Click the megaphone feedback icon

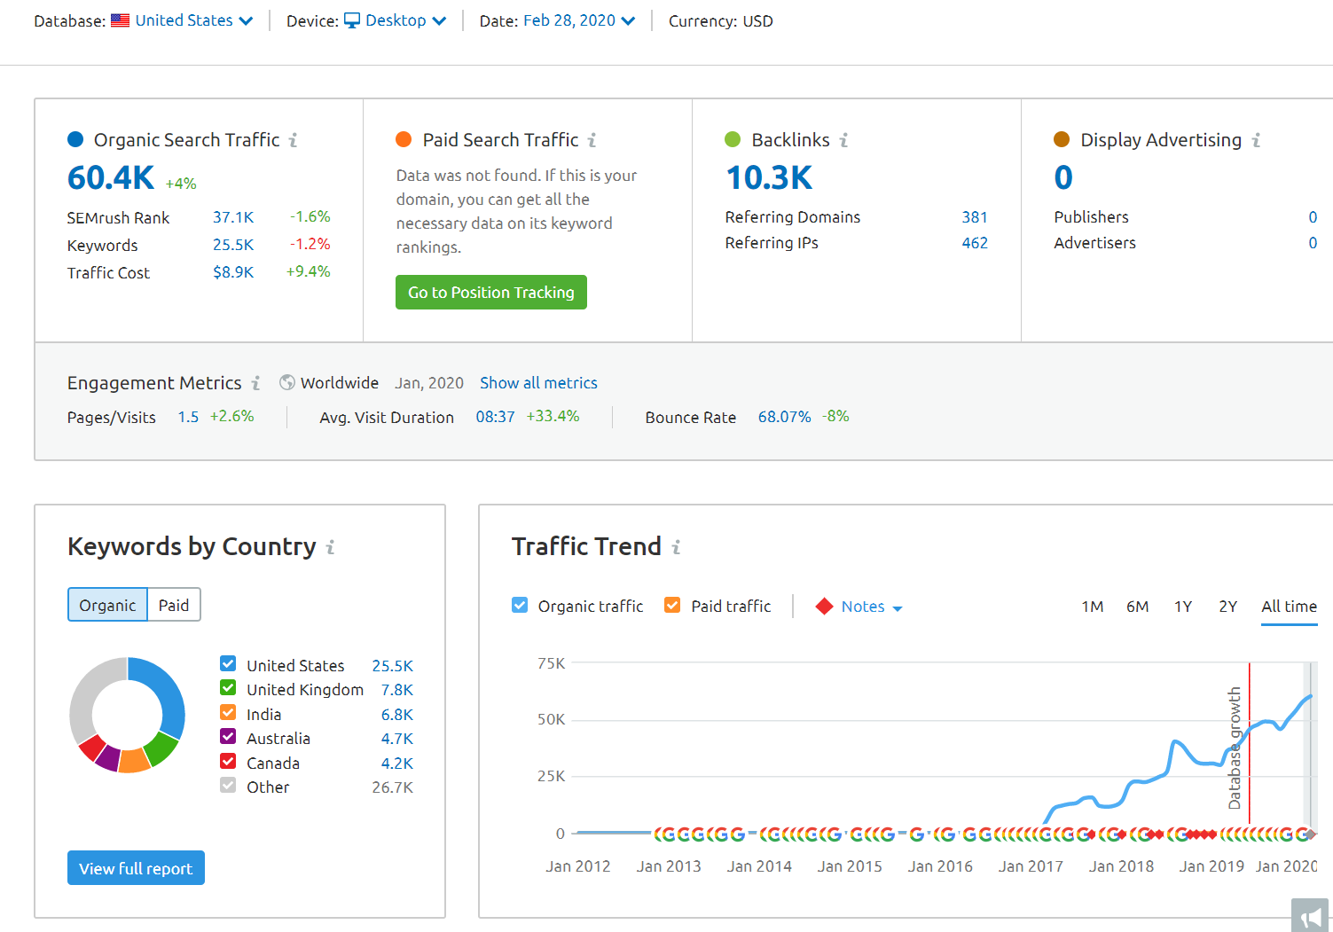[1310, 916]
